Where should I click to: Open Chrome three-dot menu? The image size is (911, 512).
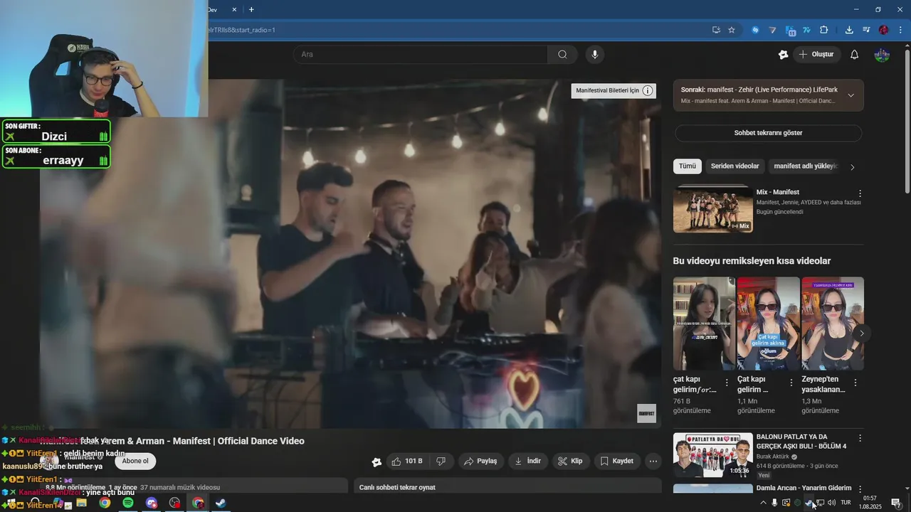(x=900, y=30)
